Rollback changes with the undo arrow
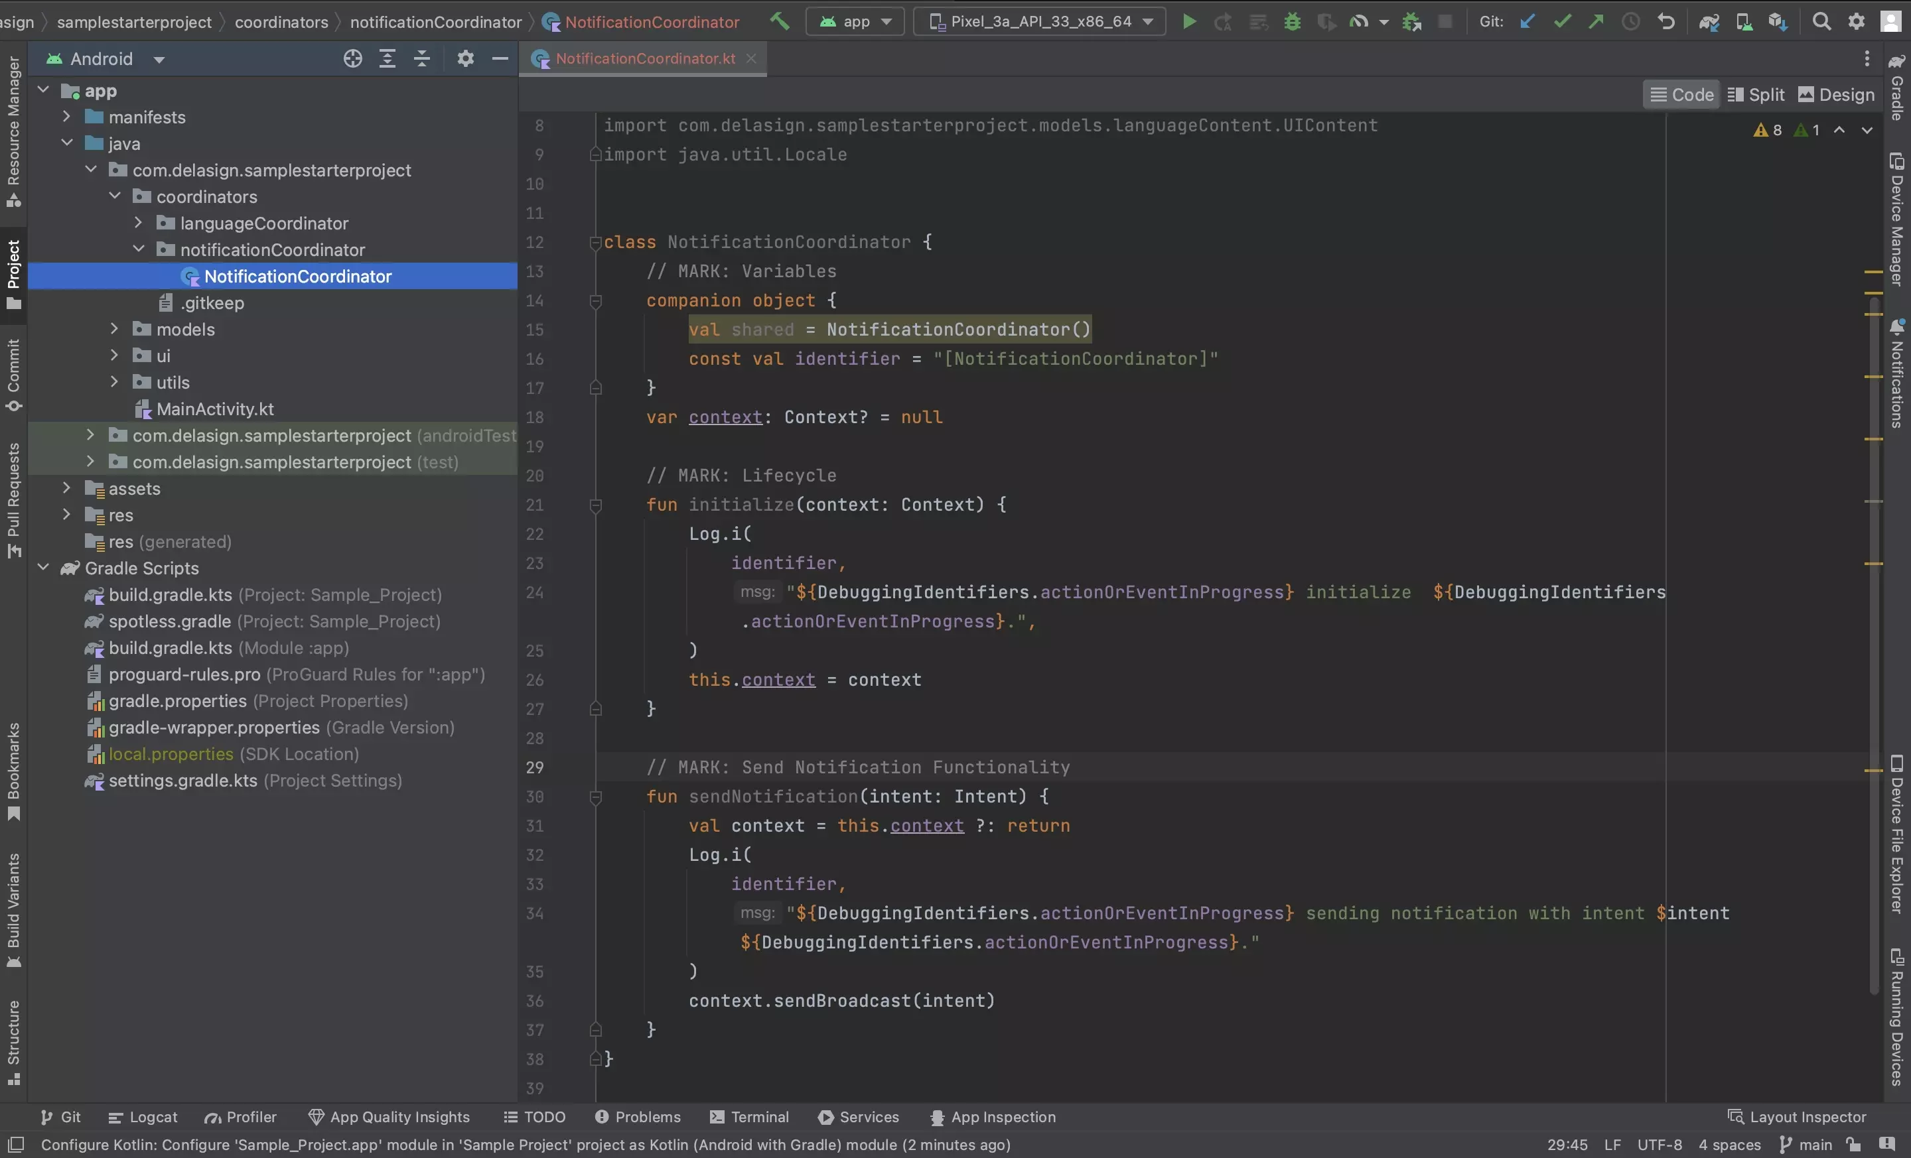Viewport: 1911px width, 1158px height. pyautogui.click(x=1665, y=22)
